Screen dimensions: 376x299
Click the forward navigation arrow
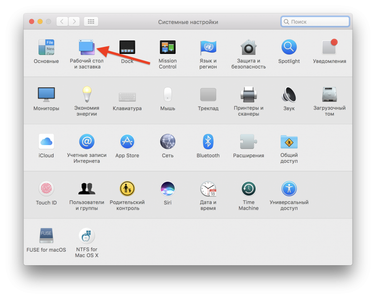(74, 22)
